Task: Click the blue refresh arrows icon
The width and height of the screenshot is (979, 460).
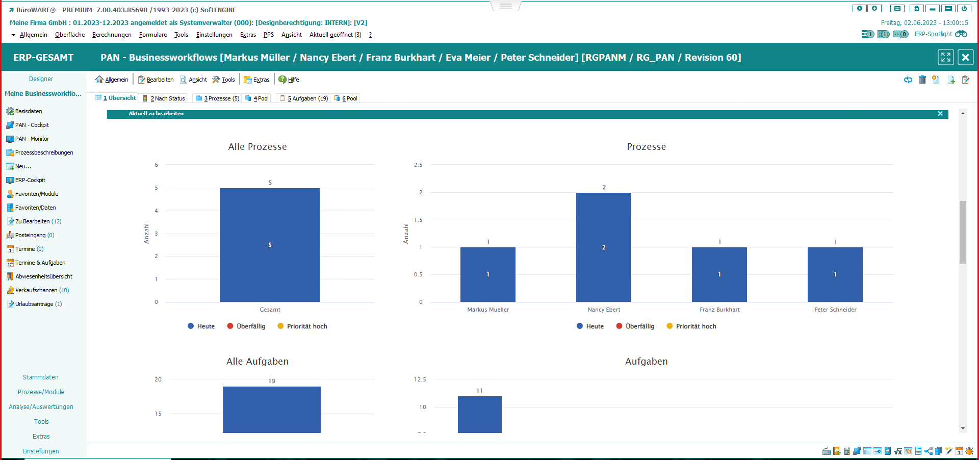Action: [908, 80]
